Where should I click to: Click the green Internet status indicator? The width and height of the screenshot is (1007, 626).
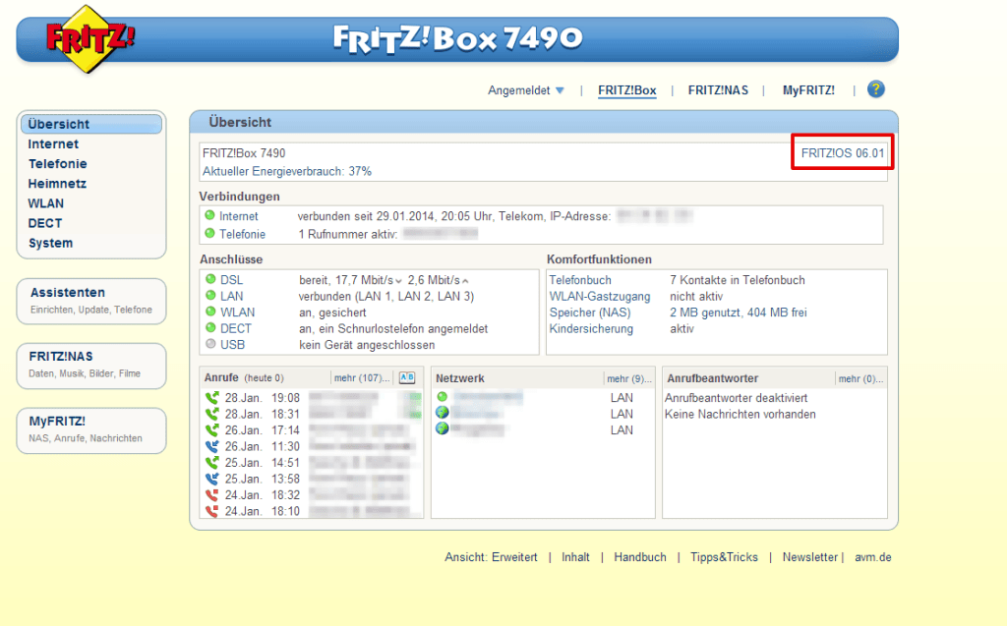pyautogui.click(x=210, y=216)
